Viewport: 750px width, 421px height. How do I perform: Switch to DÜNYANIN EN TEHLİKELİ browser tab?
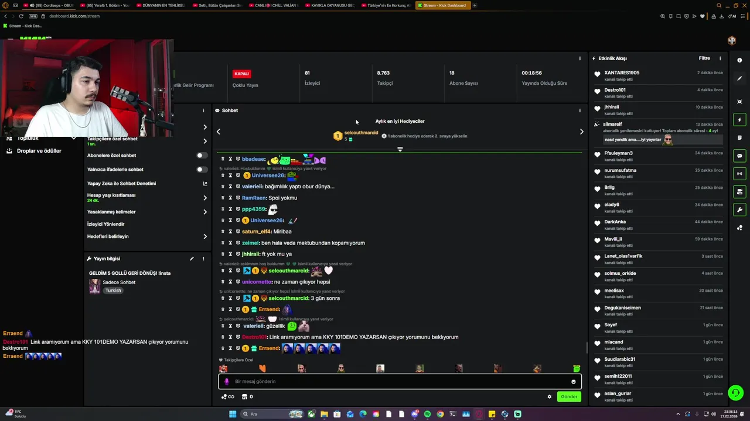coord(161,5)
